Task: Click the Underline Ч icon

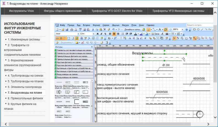Action: 105,34
